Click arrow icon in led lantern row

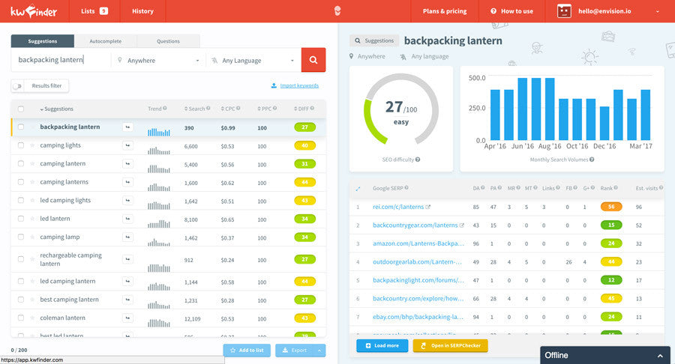point(127,219)
